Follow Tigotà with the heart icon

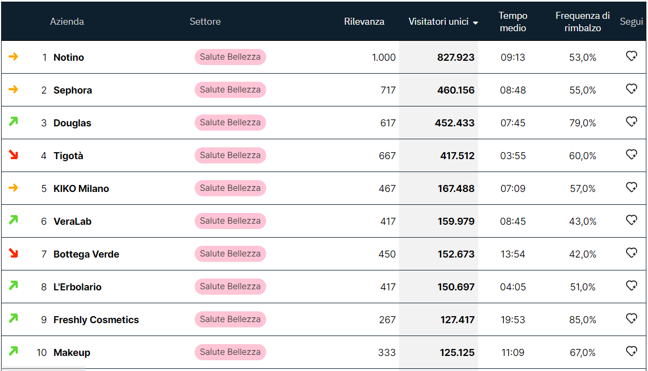tap(632, 154)
